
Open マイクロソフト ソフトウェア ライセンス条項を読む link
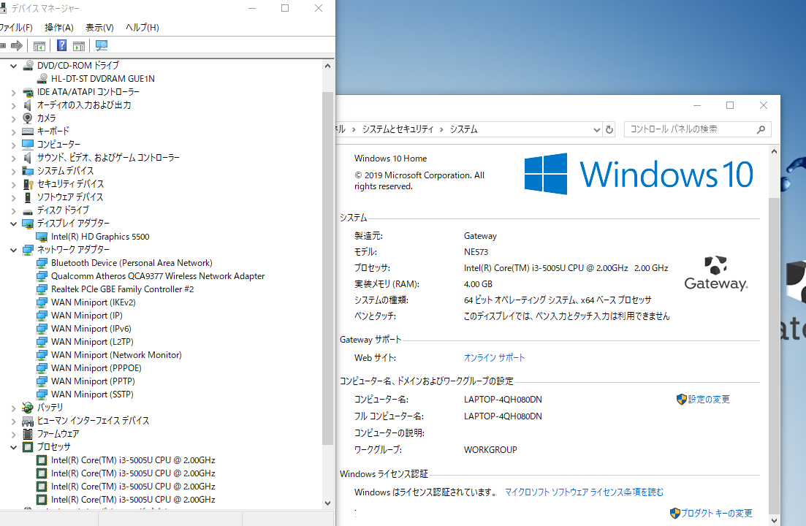point(584,492)
